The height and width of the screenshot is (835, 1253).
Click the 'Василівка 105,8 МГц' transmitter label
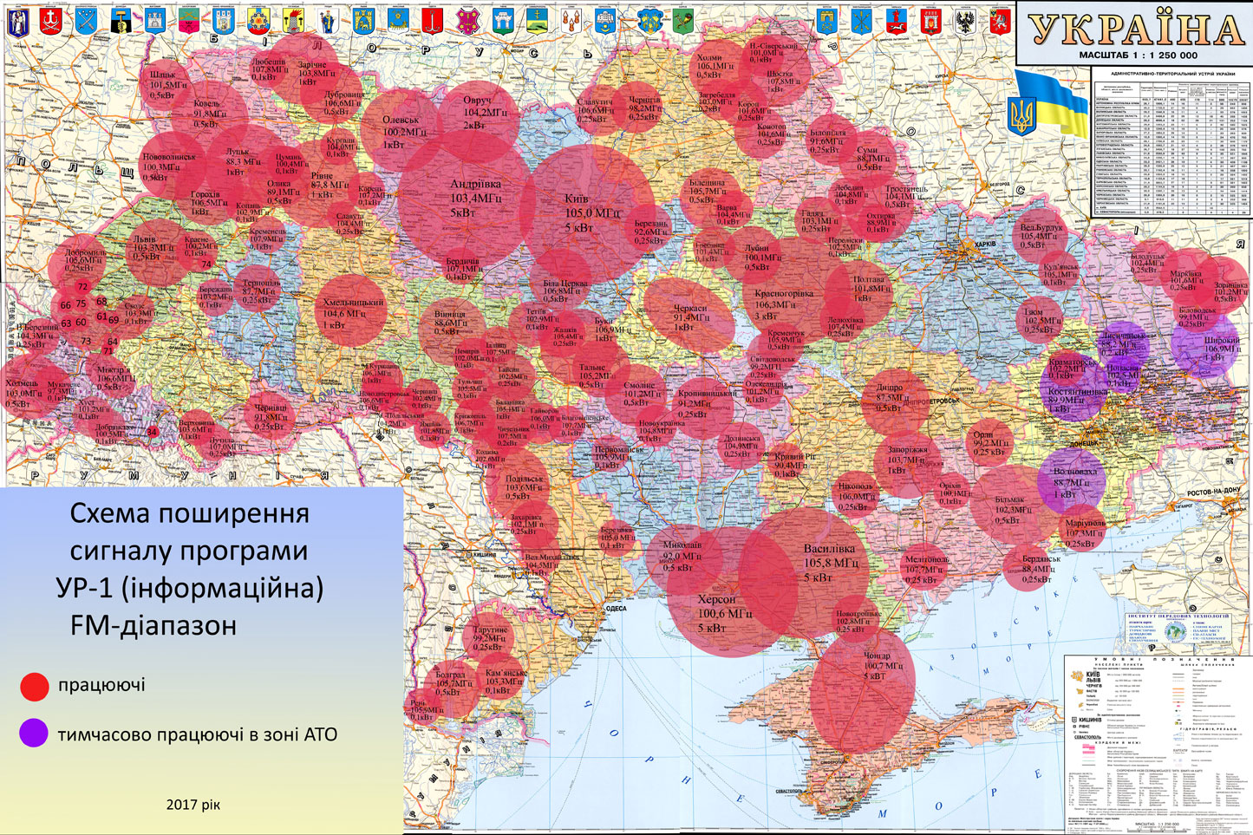830,563
